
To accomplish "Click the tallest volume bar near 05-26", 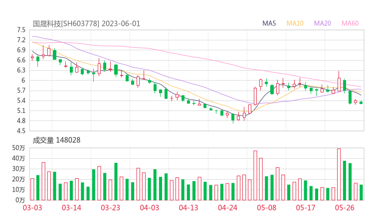I will coord(339,174).
